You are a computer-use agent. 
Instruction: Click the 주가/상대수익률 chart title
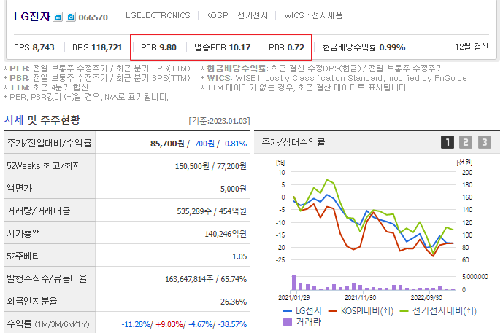coord(293,142)
